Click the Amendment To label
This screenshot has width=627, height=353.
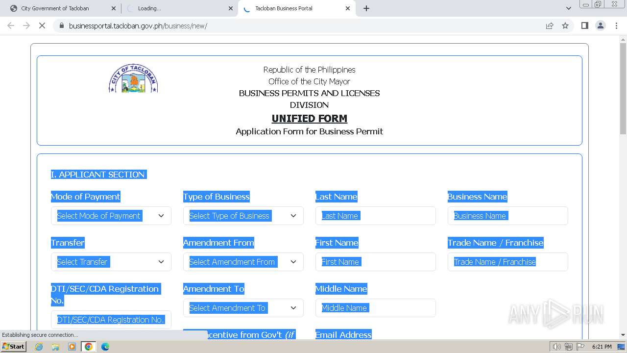pos(214,289)
